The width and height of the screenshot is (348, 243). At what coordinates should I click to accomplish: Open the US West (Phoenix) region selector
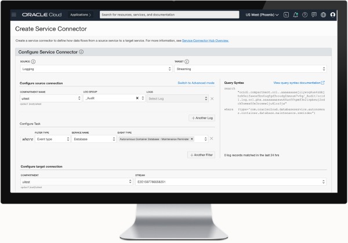tap(262, 15)
